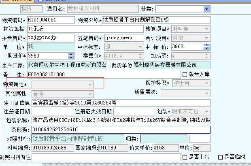
Task: Increase the 购进价 value with up arrow
Action: [71, 54]
